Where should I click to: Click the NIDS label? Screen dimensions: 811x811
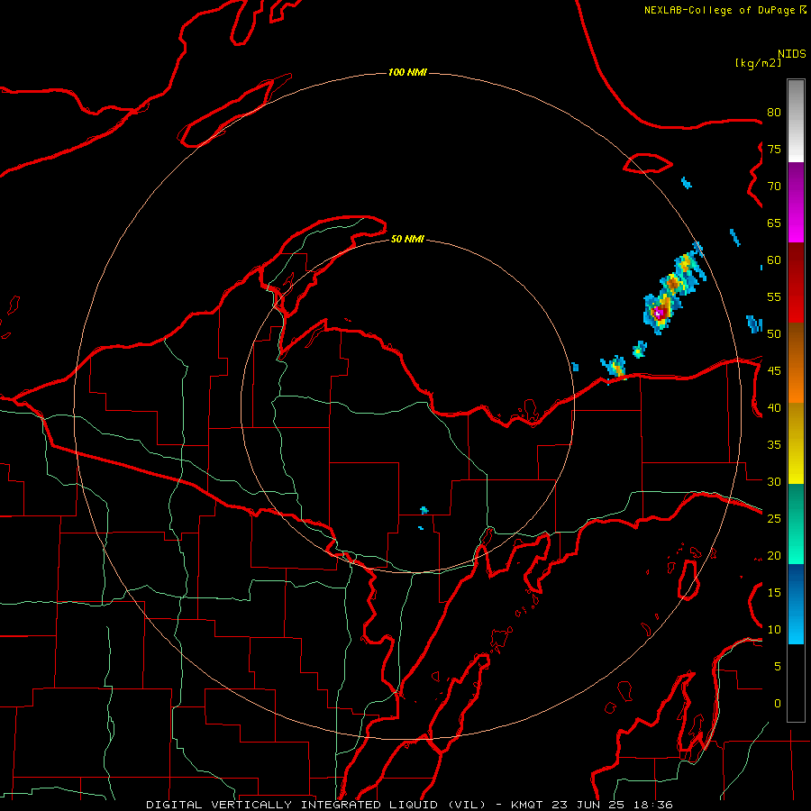792,53
